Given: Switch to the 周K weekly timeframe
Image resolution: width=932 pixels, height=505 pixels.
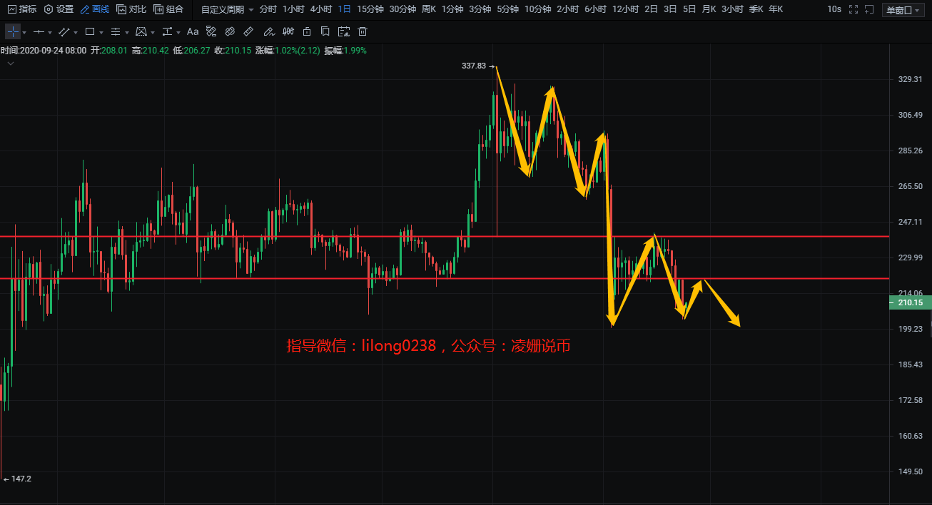Looking at the screenshot, I should (429, 9).
